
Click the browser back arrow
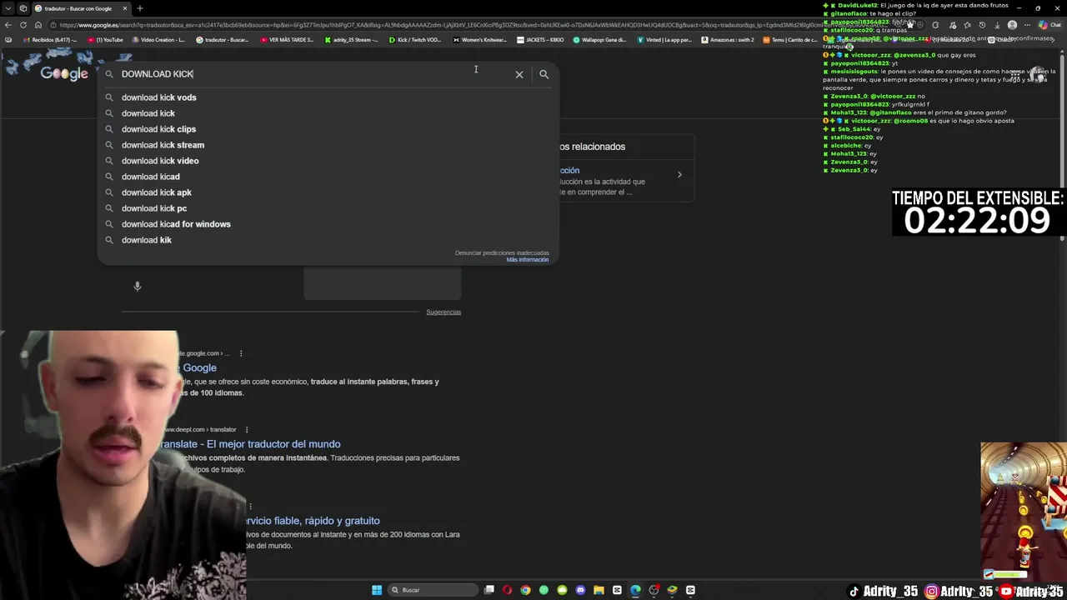(x=8, y=25)
